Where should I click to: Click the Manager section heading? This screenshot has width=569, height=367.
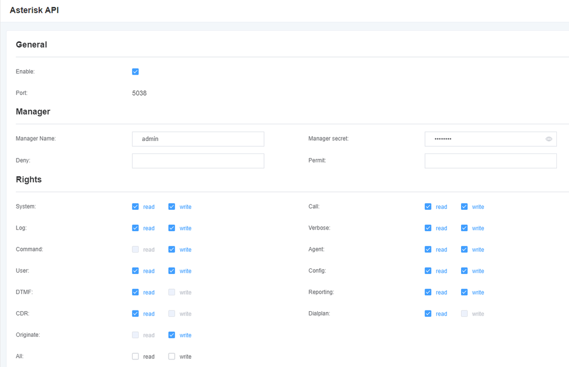[33, 111]
